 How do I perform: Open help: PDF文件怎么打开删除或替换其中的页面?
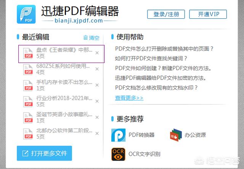pos(164,49)
